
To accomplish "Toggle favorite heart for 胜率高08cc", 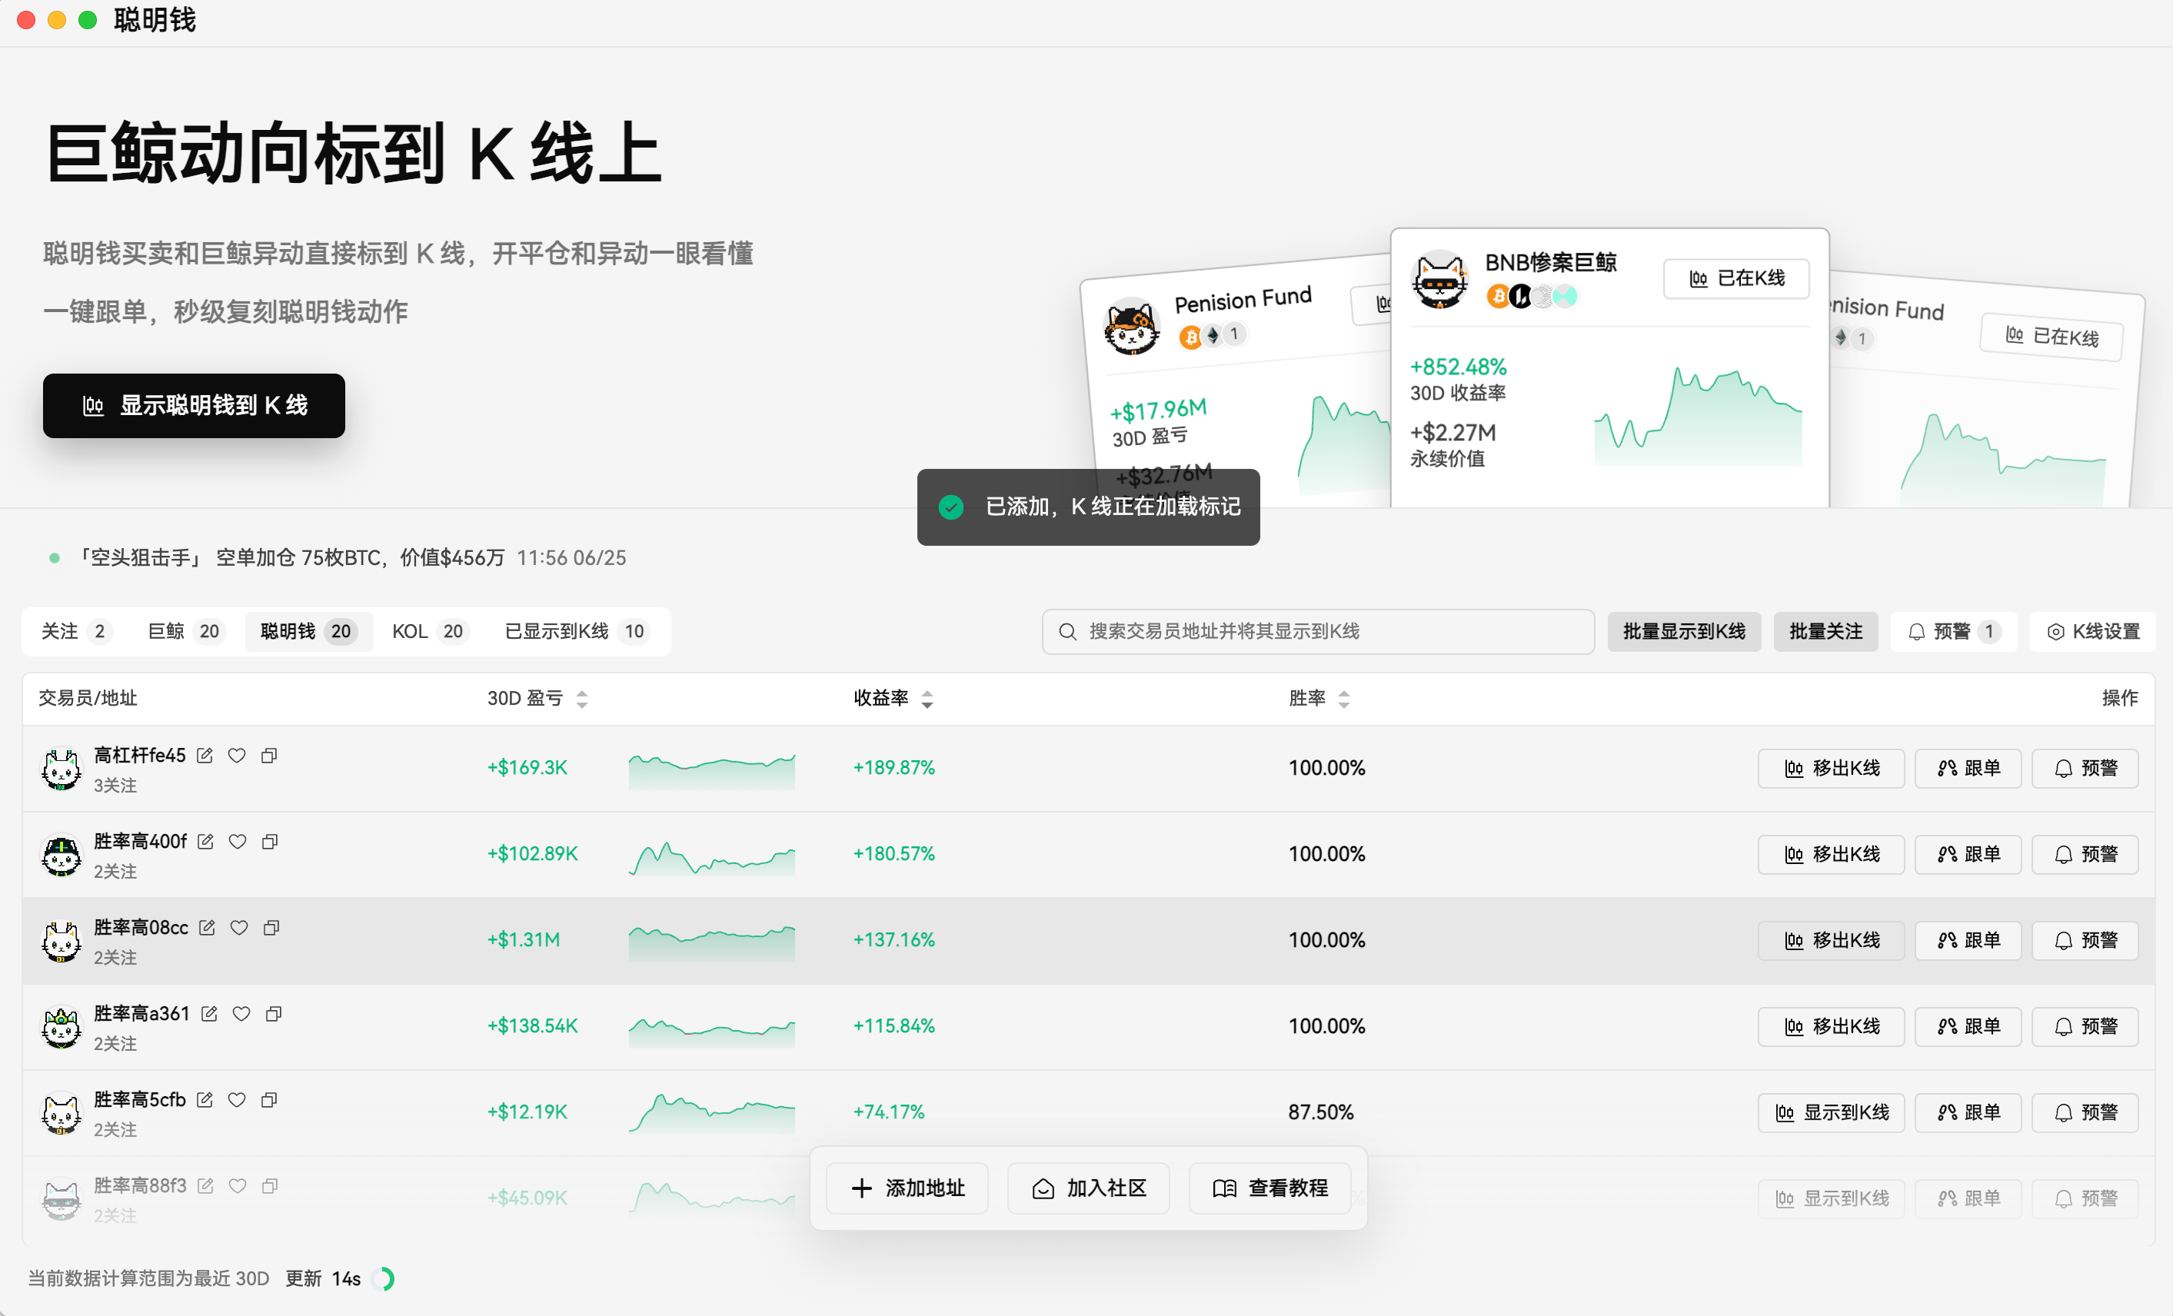I will point(239,927).
